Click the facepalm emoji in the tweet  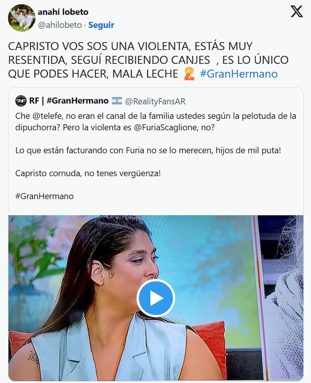click(189, 74)
